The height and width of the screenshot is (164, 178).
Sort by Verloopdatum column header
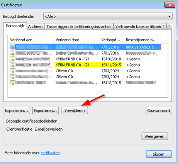111,40
